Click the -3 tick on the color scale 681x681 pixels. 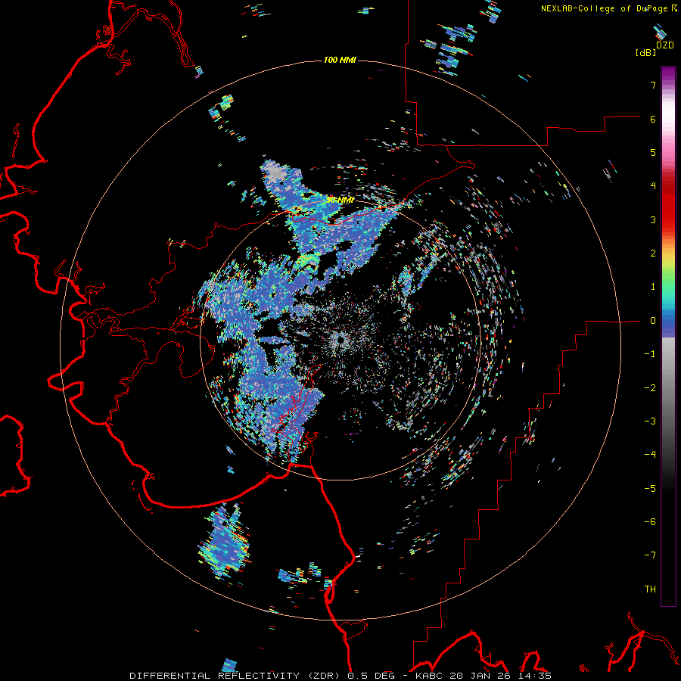(650, 421)
